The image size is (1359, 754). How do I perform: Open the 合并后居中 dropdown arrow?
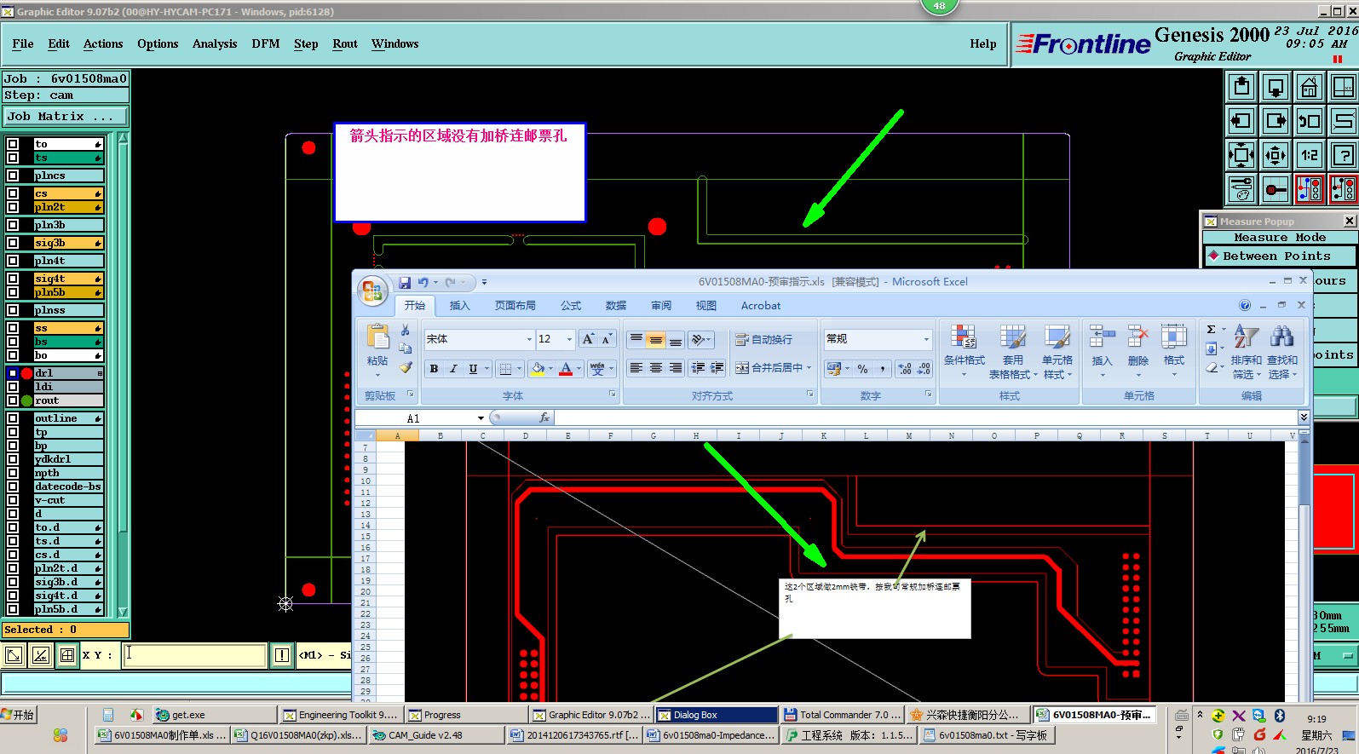(x=809, y=368)
